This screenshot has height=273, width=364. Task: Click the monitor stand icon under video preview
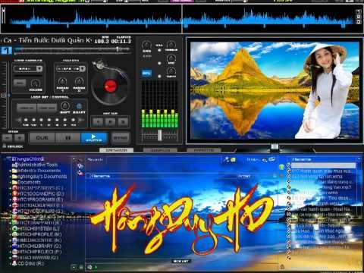(275, 147)
